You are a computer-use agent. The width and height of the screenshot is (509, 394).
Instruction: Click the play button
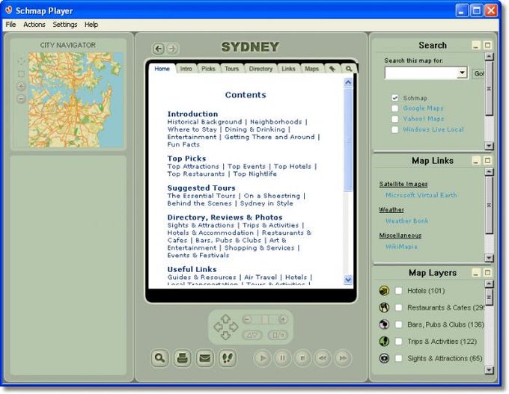point(263,358)
